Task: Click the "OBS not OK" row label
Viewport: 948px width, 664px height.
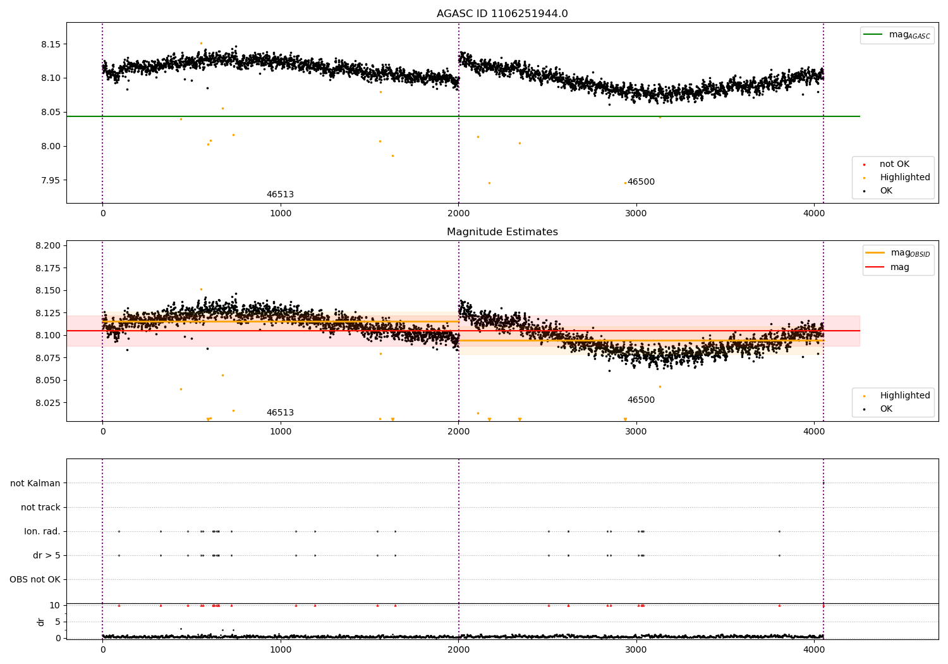Action: (x=35, y=579)
